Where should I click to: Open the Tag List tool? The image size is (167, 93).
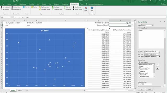(x=34, y=7)
